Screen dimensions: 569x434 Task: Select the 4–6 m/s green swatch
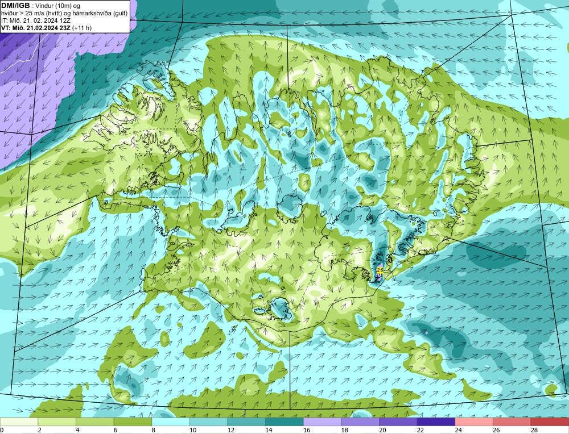pyautogui.click(x=94, y=422)
